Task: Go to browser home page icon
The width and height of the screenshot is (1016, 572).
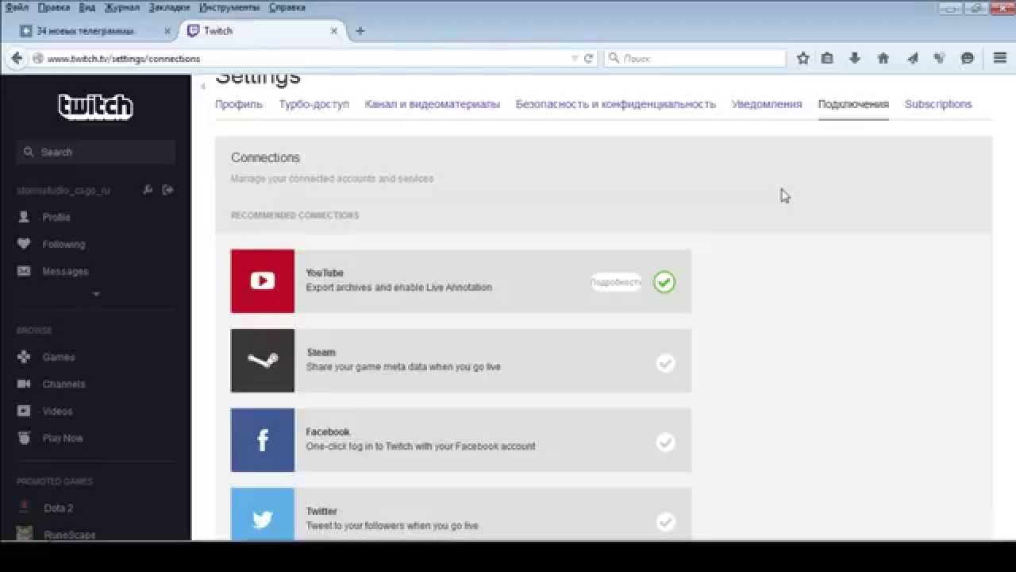Action: (x=883, y=58)
